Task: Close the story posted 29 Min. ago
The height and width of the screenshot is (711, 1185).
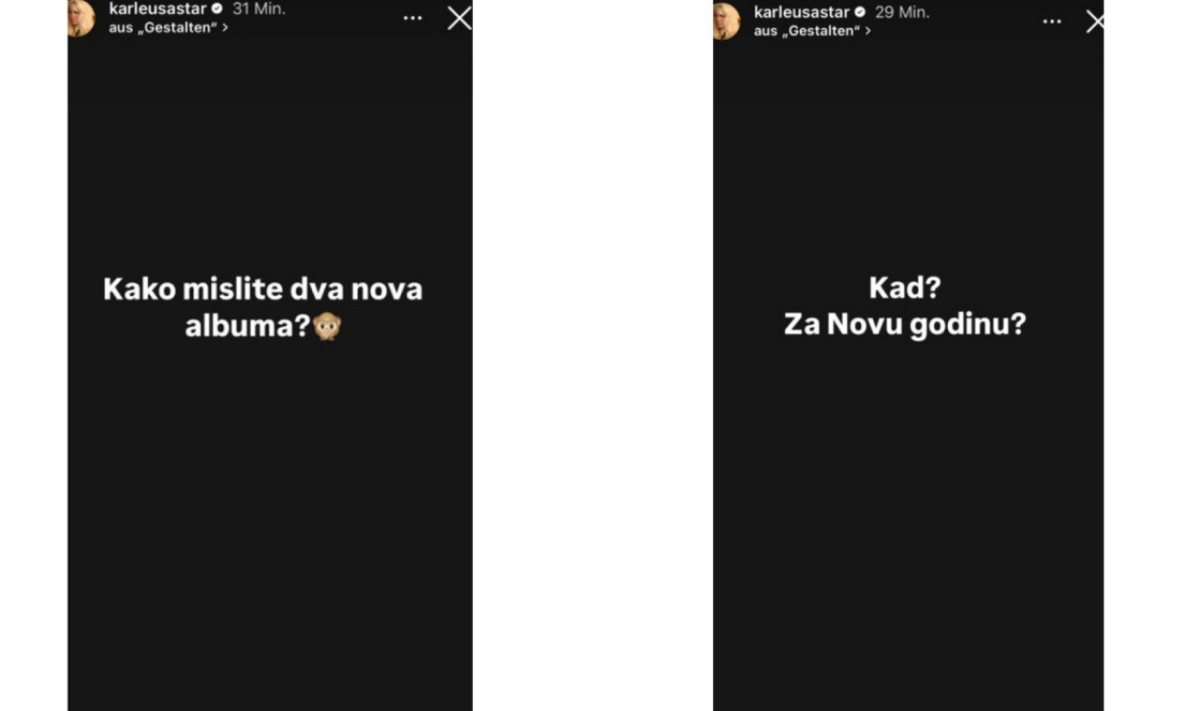Action: pos(1095,21)
